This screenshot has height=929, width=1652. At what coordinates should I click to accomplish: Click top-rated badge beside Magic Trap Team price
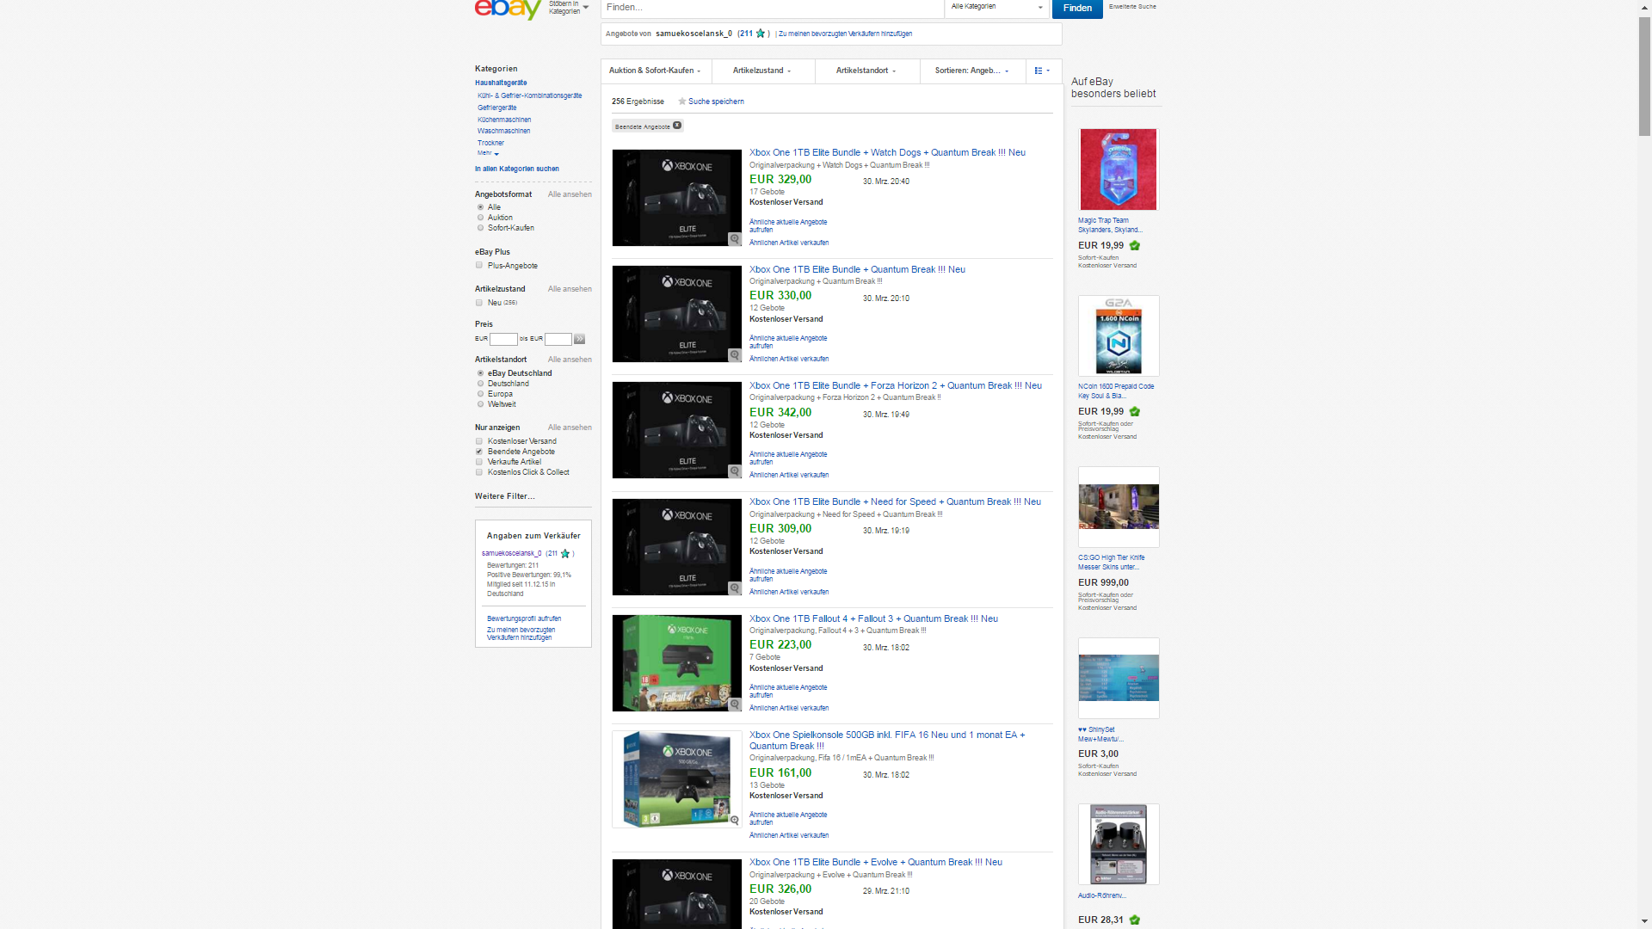point(1135,246)
